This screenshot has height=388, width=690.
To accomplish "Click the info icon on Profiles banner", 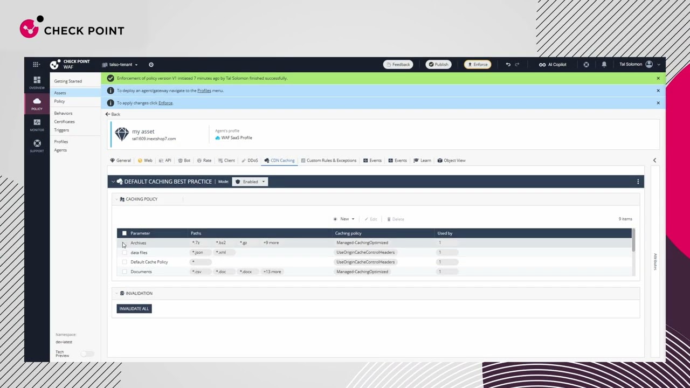I will pos(111,91).
